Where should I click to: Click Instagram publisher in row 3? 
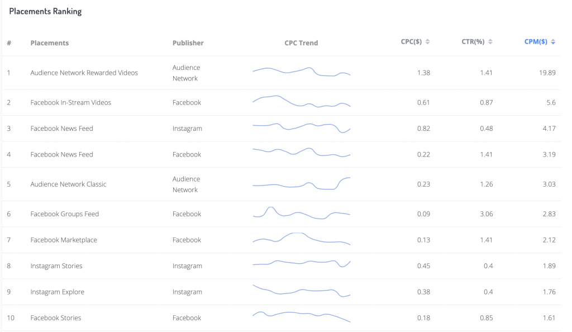[x=187, y=129]
